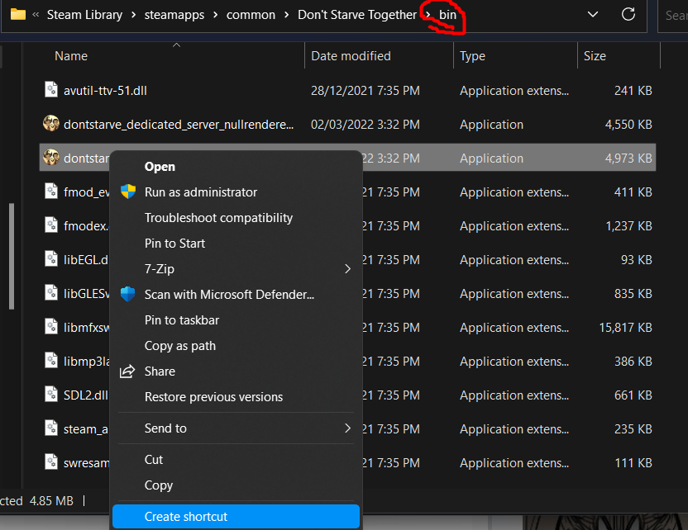
Task: Select Create shortcut from context menu
Action: (x=186, y=517)
